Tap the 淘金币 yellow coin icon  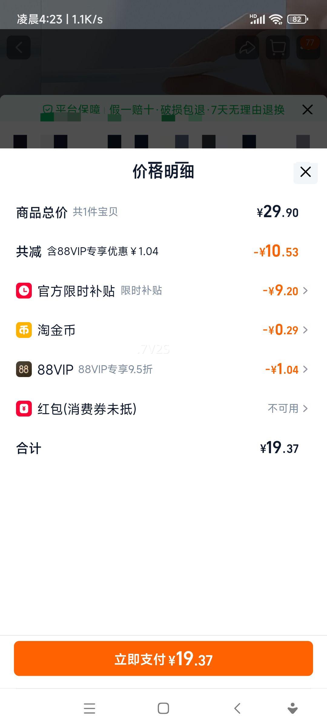tap(24, 330)
